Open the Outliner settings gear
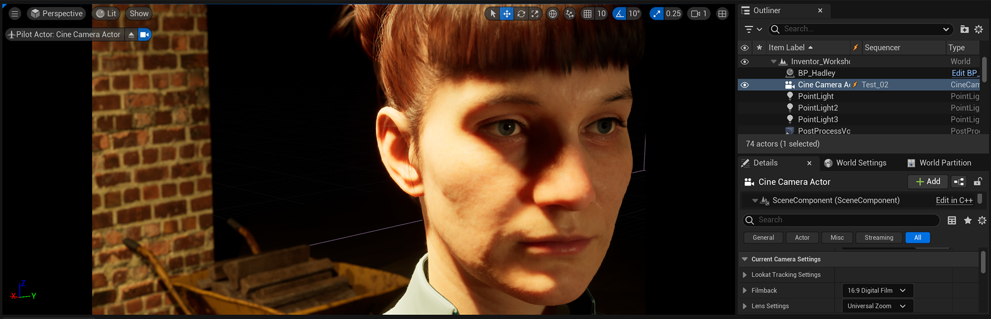This screenshot has width=991, height=319. click(x=979, y=29)
